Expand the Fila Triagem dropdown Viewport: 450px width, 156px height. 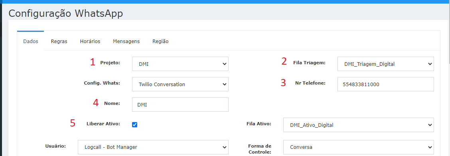(x=386, y=64)
